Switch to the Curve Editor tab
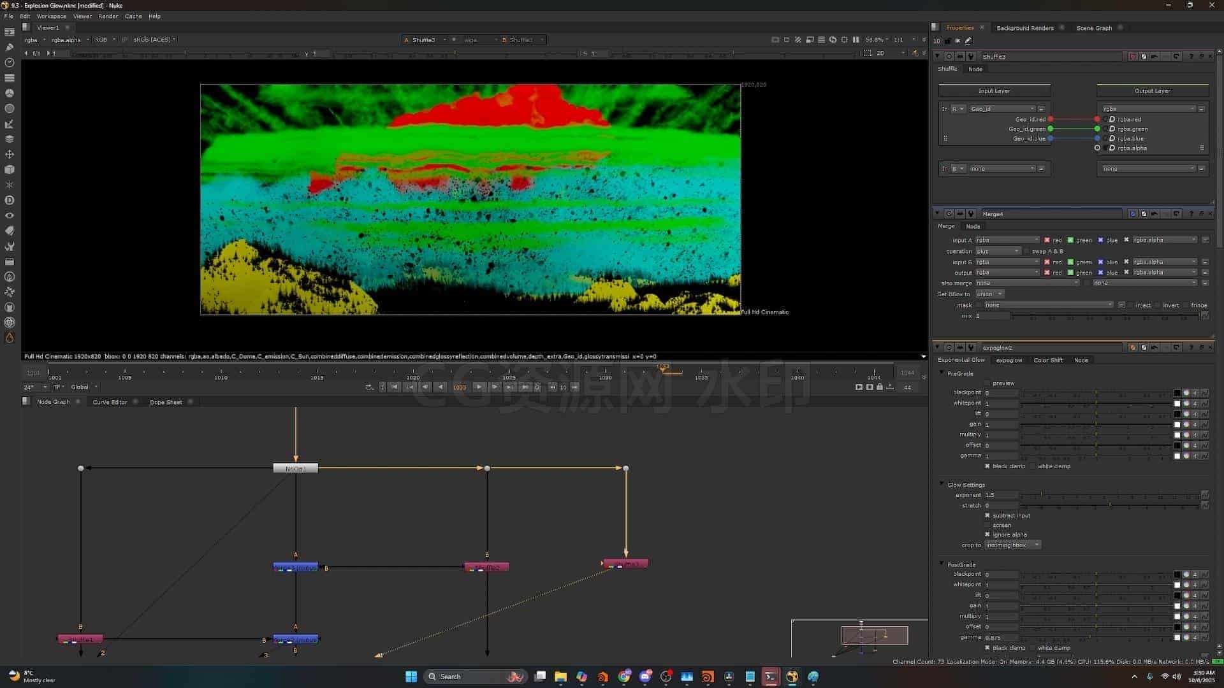Screen dimensions: 1224x688 (x=110, y=402)
